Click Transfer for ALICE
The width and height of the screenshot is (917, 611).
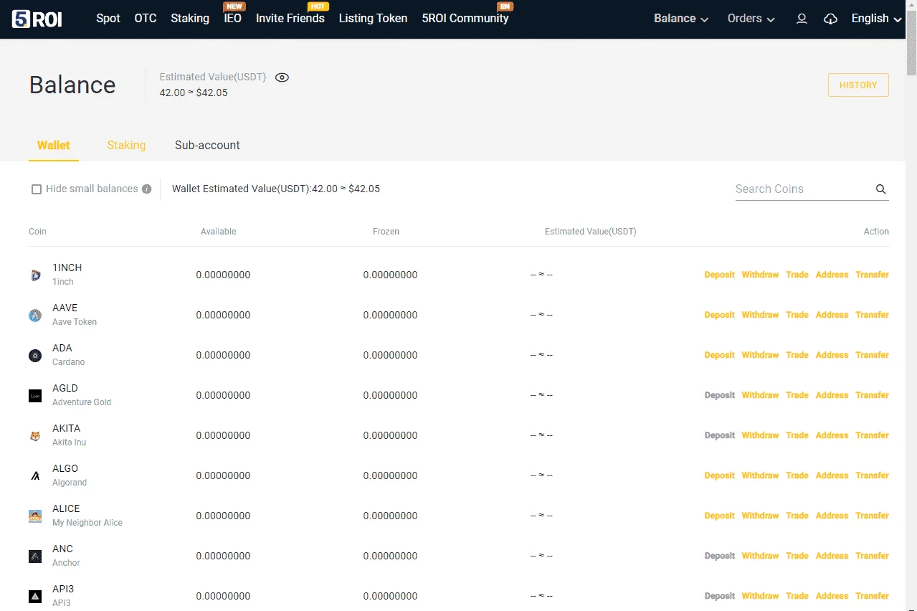click(872, 516)
